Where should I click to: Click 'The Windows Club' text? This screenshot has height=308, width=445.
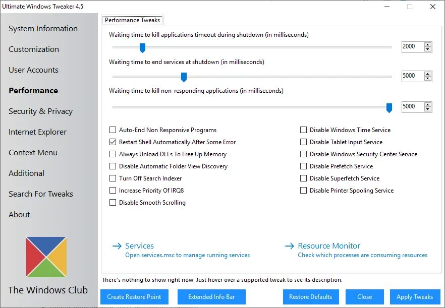coord(48,290)
